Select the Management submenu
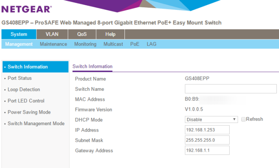 point(19,44)
